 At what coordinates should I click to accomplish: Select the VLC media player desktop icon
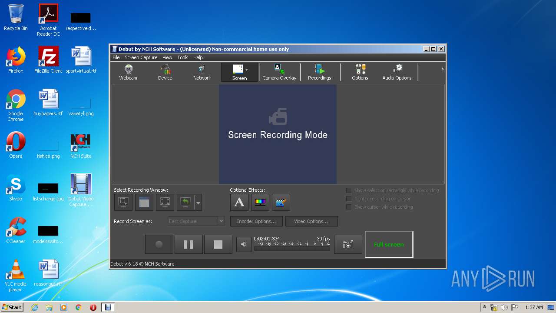[x=16, y=276]
